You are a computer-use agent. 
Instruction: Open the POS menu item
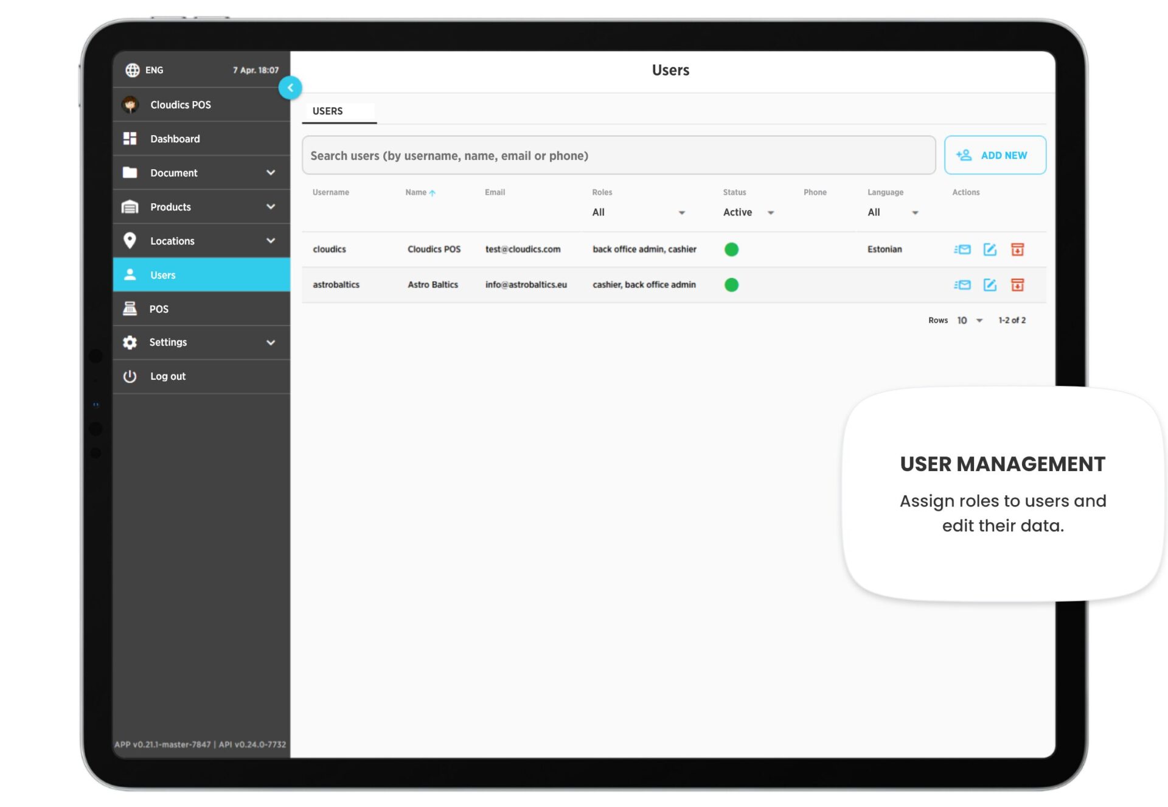(201, 309)
